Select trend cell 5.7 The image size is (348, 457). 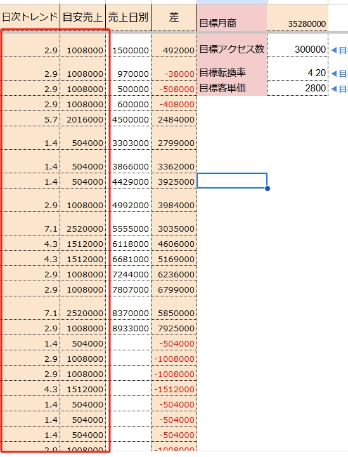pyautogui.click(x=30, y=119)
